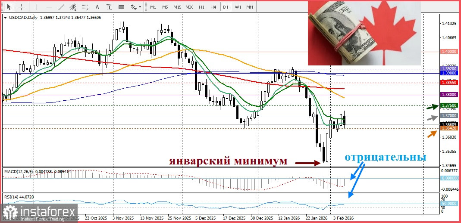Switch to M1 timeframe
The height and width of the screenshot is (223, 461).
[x=153, y=7]
